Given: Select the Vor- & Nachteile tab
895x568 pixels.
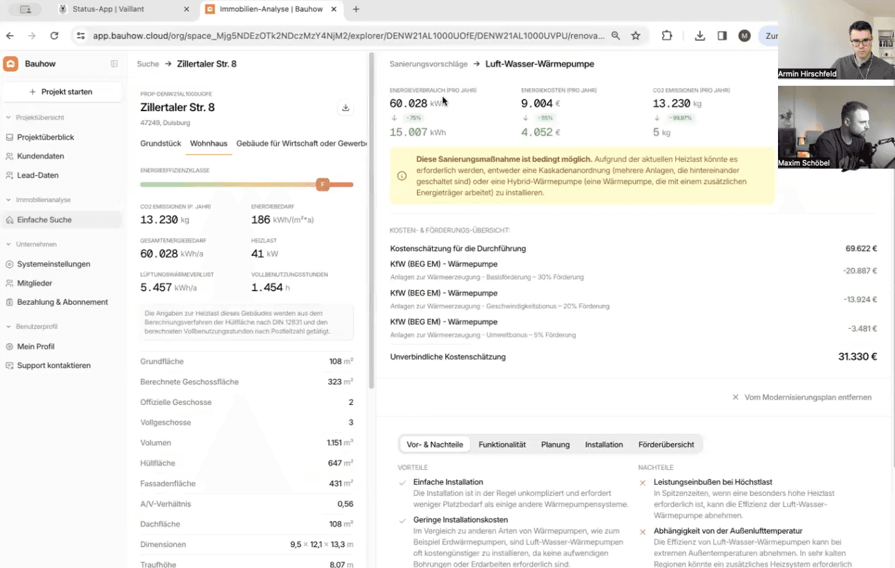Looking at the screenshot, I should 435,445.
